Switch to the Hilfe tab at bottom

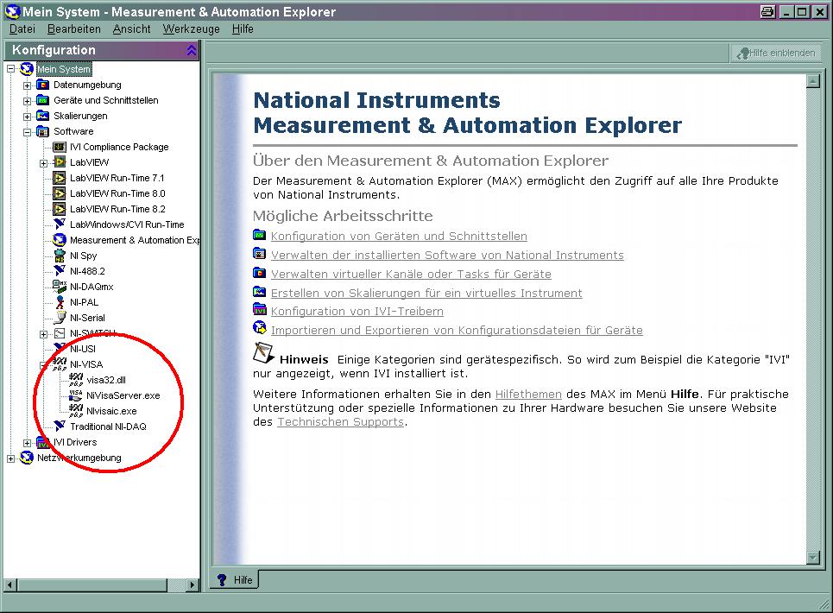pos(235,579)
